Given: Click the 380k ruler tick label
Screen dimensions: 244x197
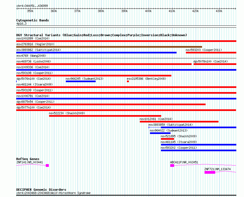Looking at the screenshot, I should click(x=101, y=11).
